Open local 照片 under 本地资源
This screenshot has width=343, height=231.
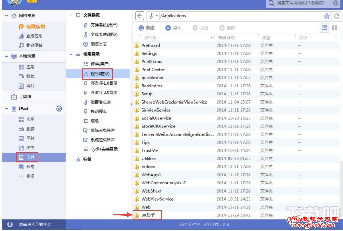tap(27, 86)
